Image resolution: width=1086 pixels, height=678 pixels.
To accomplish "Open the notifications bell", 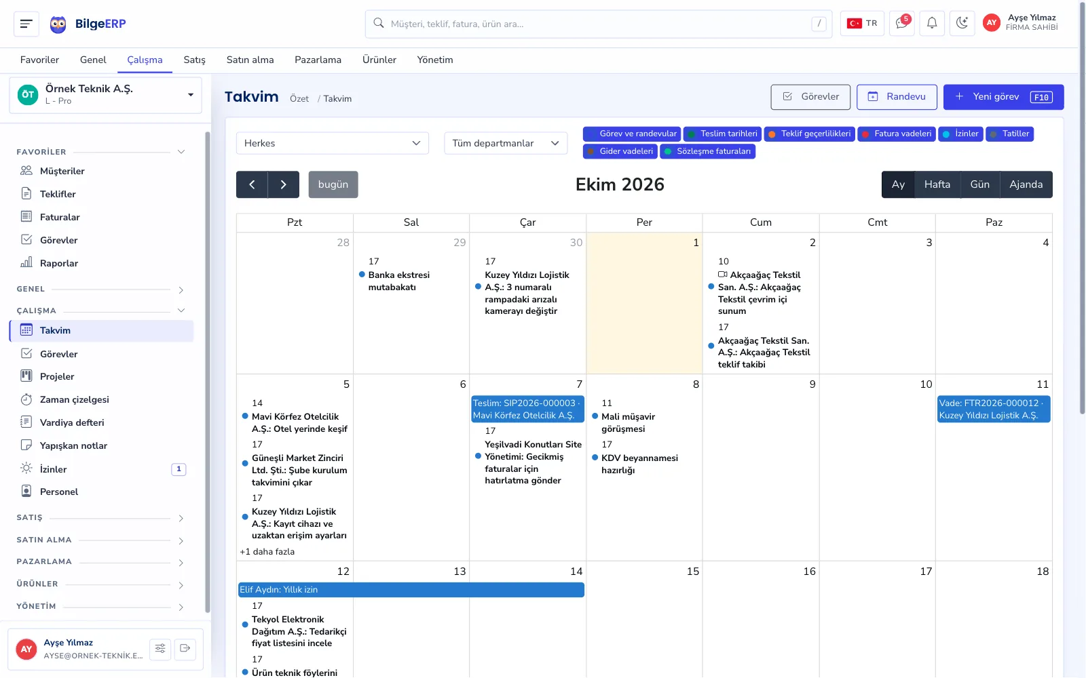I will [x=932, y=23].
